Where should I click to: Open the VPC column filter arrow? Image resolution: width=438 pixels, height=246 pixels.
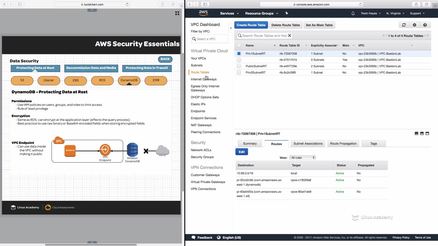tap(412, 45)
